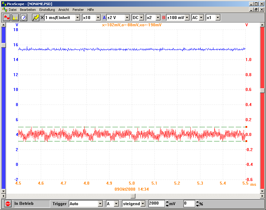Open the Datei menu

pyautogui.click(x=13, y=10)
